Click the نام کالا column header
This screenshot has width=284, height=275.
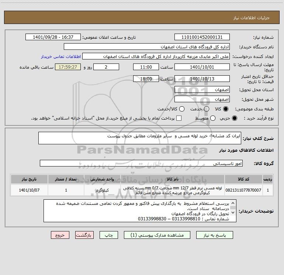tap(173, 179)
